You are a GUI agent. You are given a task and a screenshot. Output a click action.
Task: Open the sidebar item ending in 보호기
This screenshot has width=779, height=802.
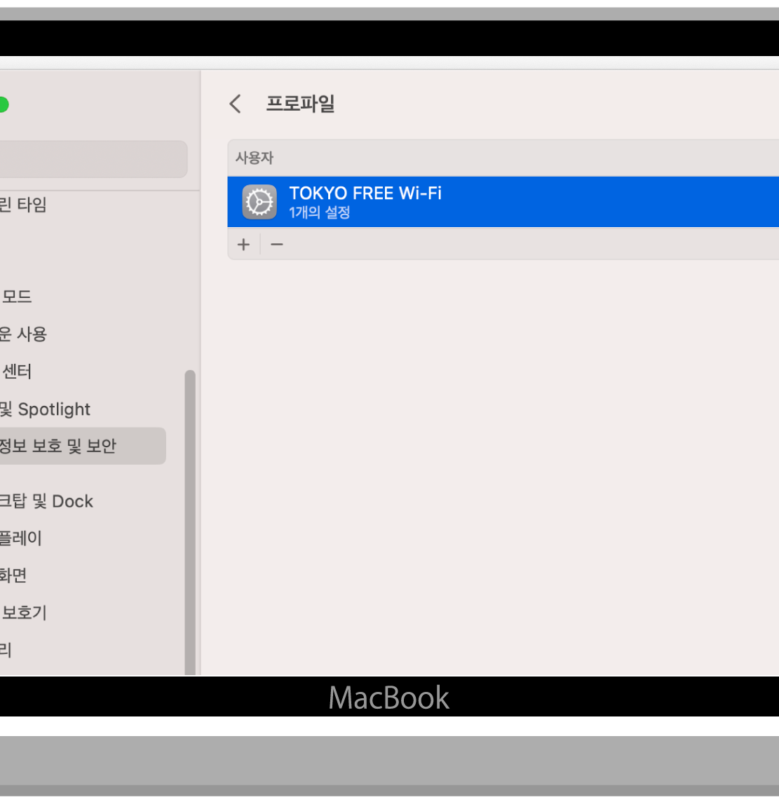coord(24,613)
